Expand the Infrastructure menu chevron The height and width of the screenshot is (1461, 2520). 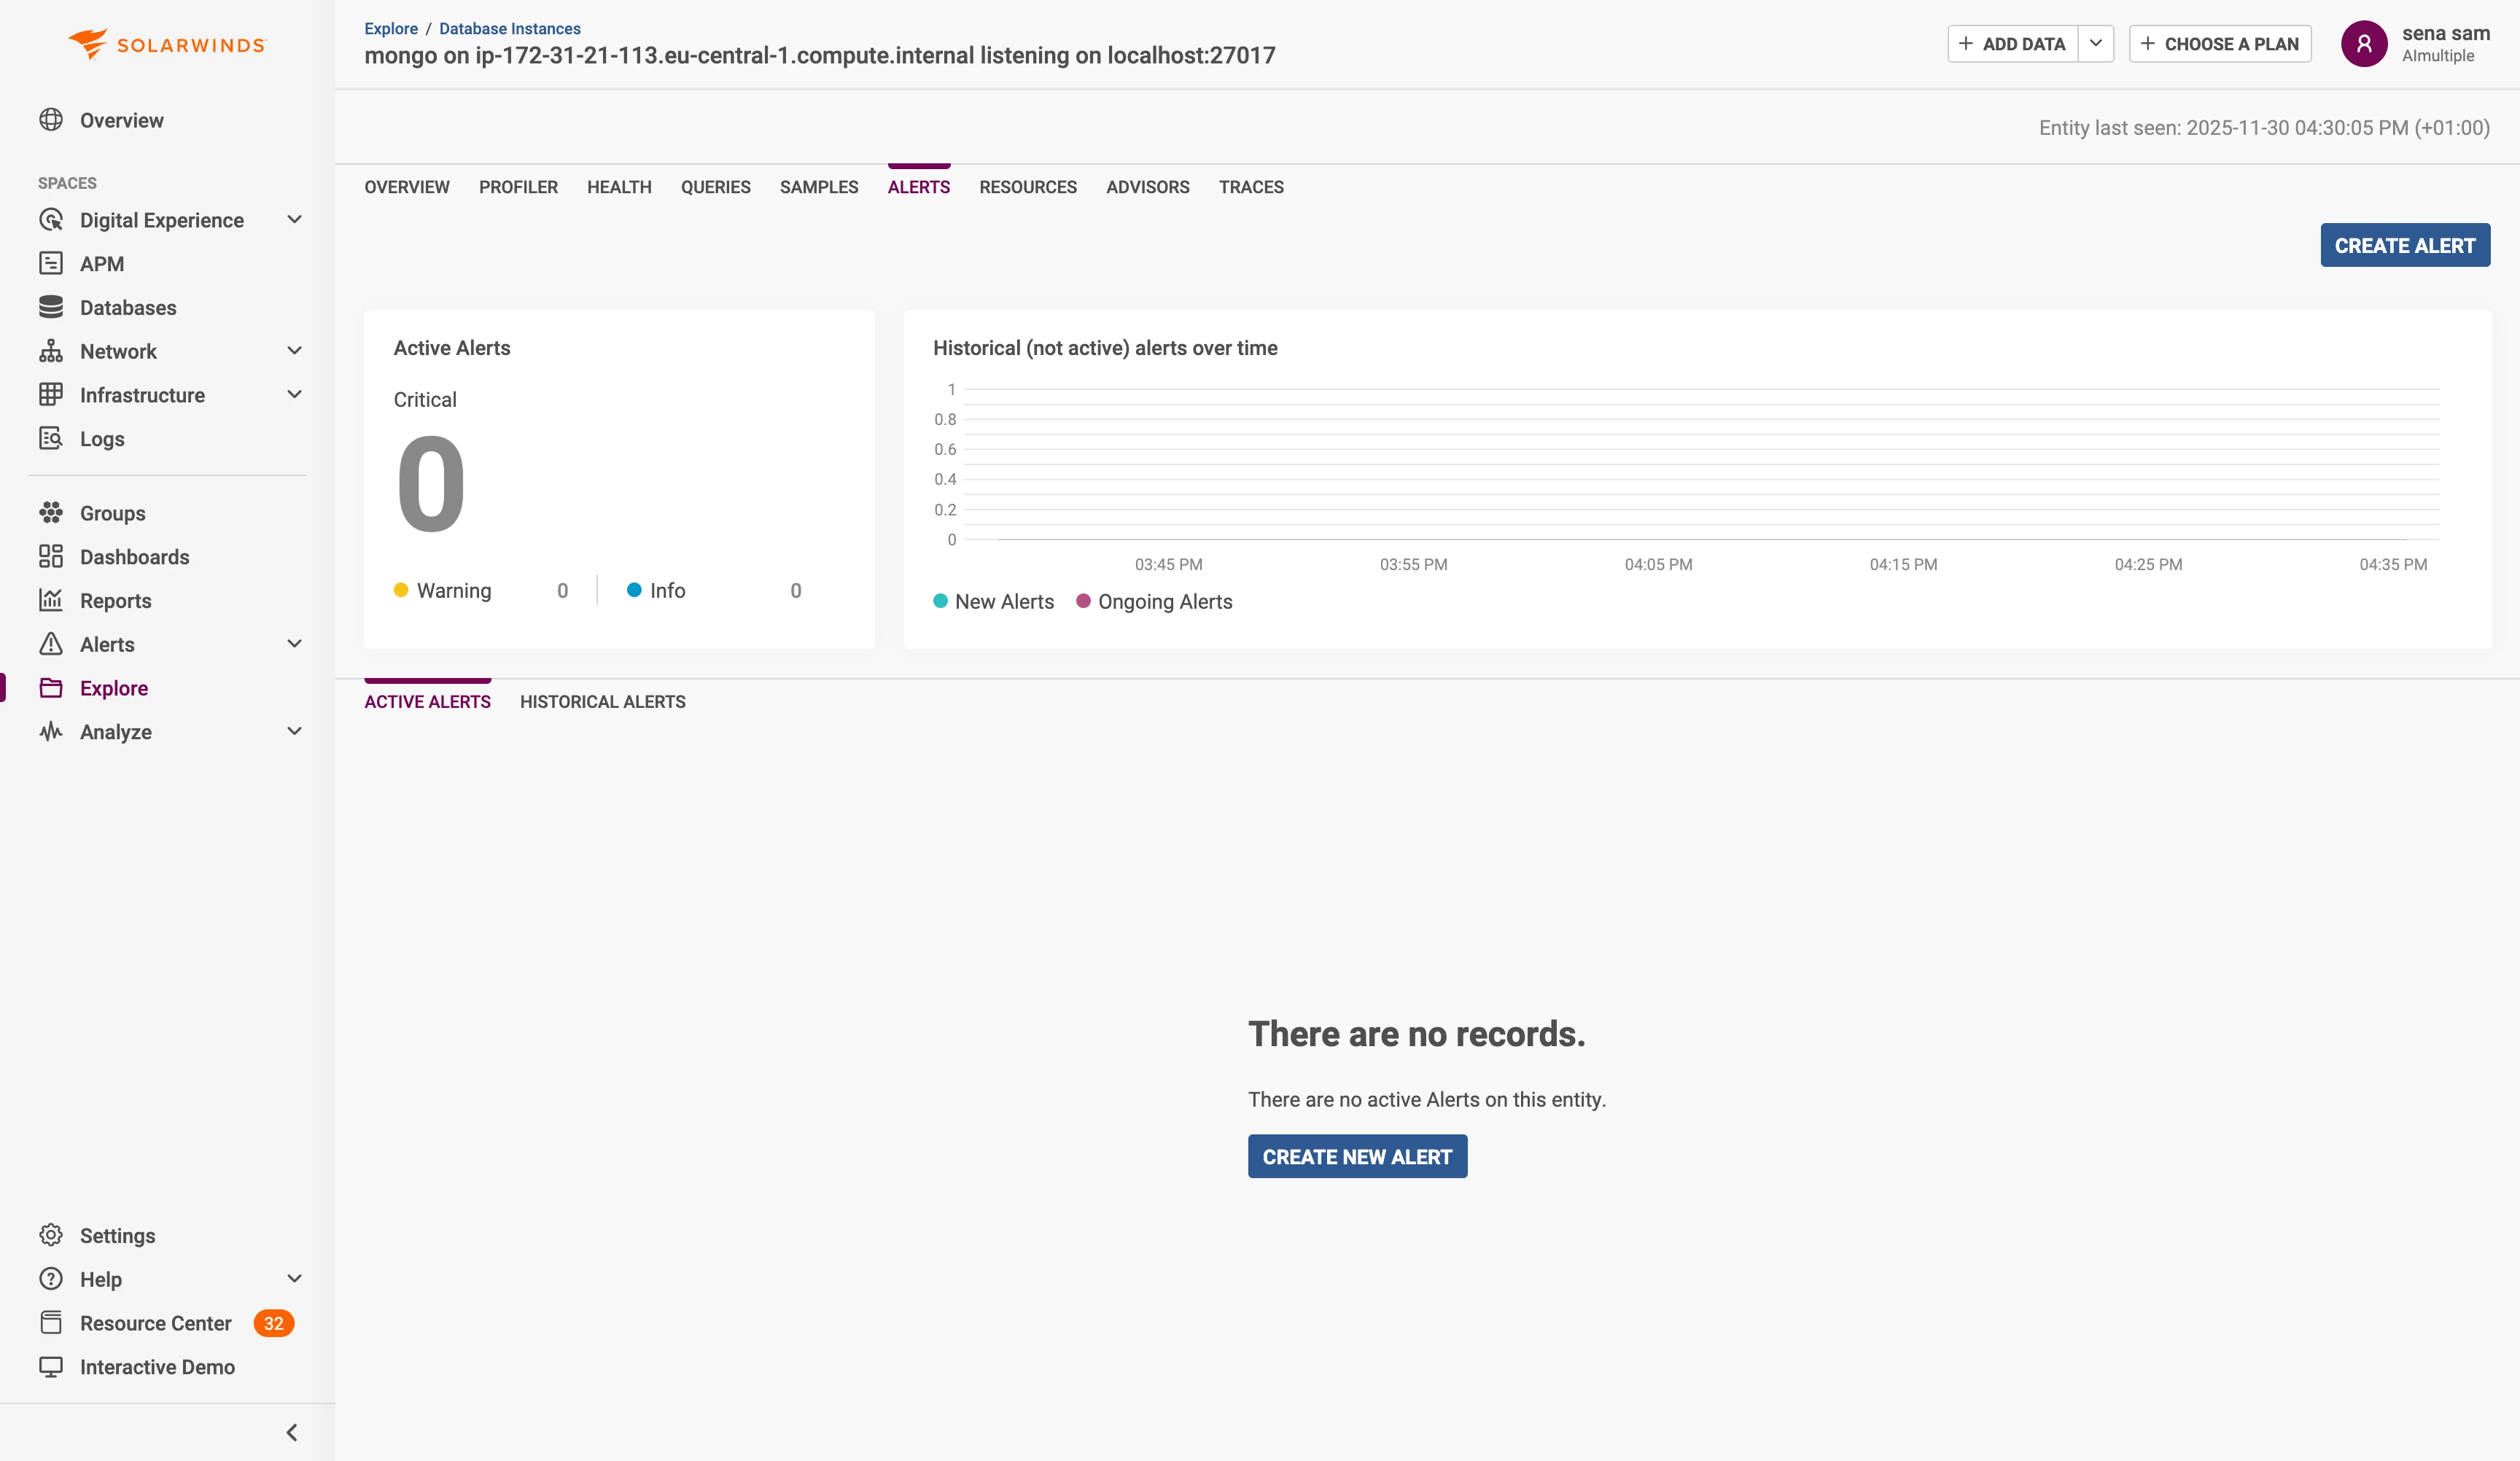tap(294, 395)
